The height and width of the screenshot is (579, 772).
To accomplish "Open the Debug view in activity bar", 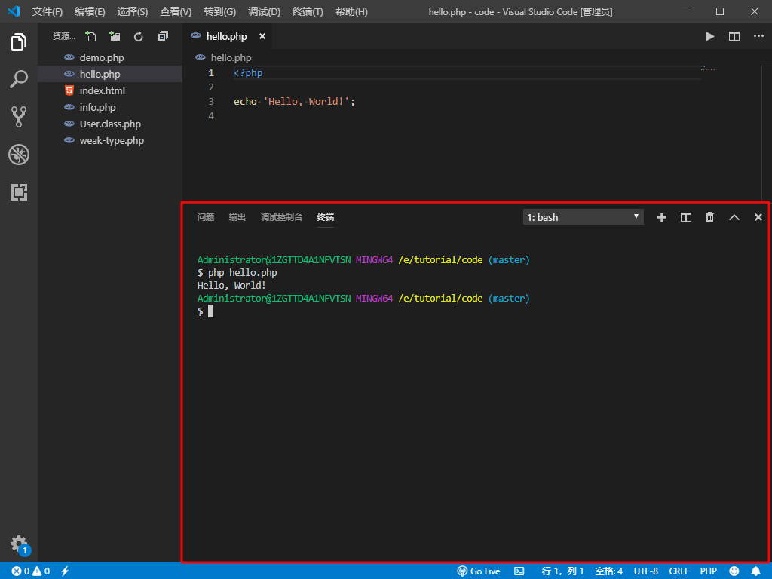I will (x=19, y=155).
